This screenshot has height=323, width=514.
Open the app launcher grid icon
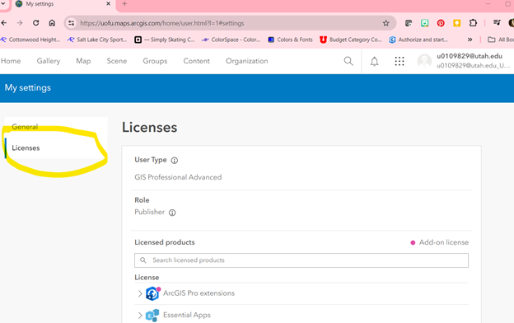click(400, 61)
